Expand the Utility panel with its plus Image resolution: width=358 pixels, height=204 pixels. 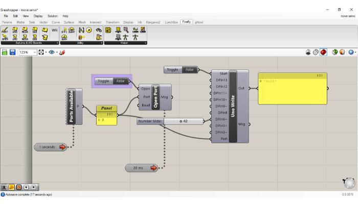coord(101,43)
